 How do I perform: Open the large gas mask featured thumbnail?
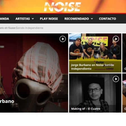34,73
